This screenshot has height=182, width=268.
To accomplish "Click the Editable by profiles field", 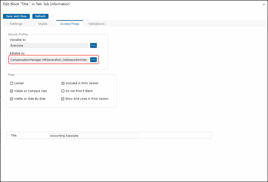I will point(49,60).
